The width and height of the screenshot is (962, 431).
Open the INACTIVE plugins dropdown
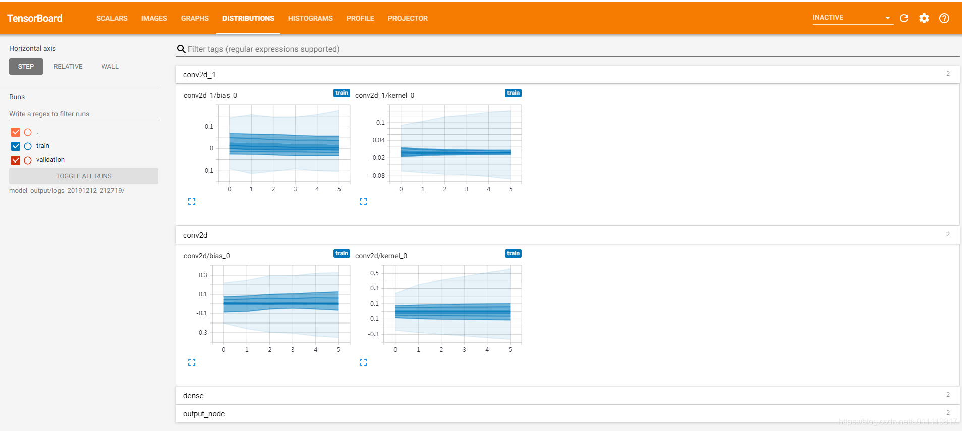852,18
